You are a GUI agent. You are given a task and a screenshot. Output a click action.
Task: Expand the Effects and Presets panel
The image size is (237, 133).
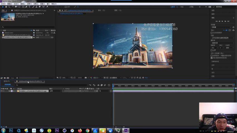point(215,61)
